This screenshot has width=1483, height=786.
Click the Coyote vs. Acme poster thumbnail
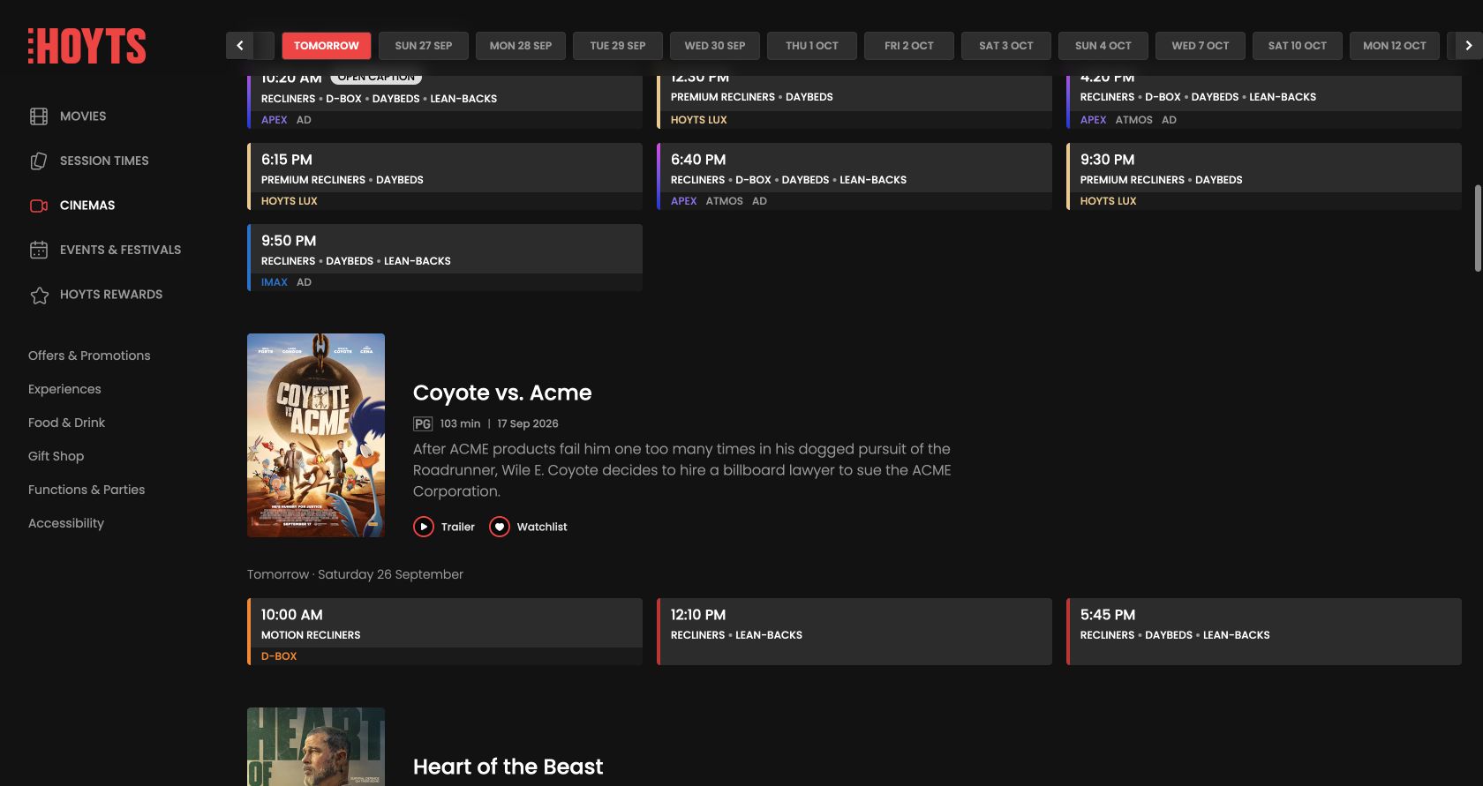(x=316, y=435)
